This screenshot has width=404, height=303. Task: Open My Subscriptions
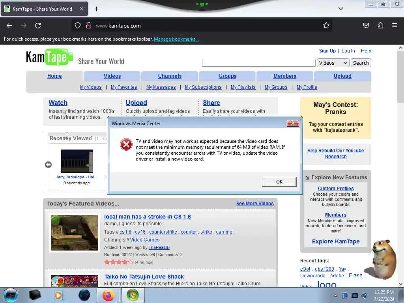203,87
